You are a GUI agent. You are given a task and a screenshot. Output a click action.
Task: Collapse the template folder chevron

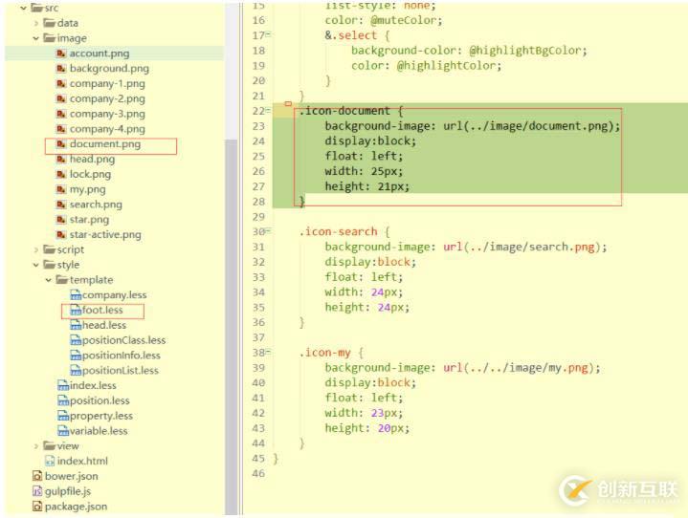[x=48, y=280]
